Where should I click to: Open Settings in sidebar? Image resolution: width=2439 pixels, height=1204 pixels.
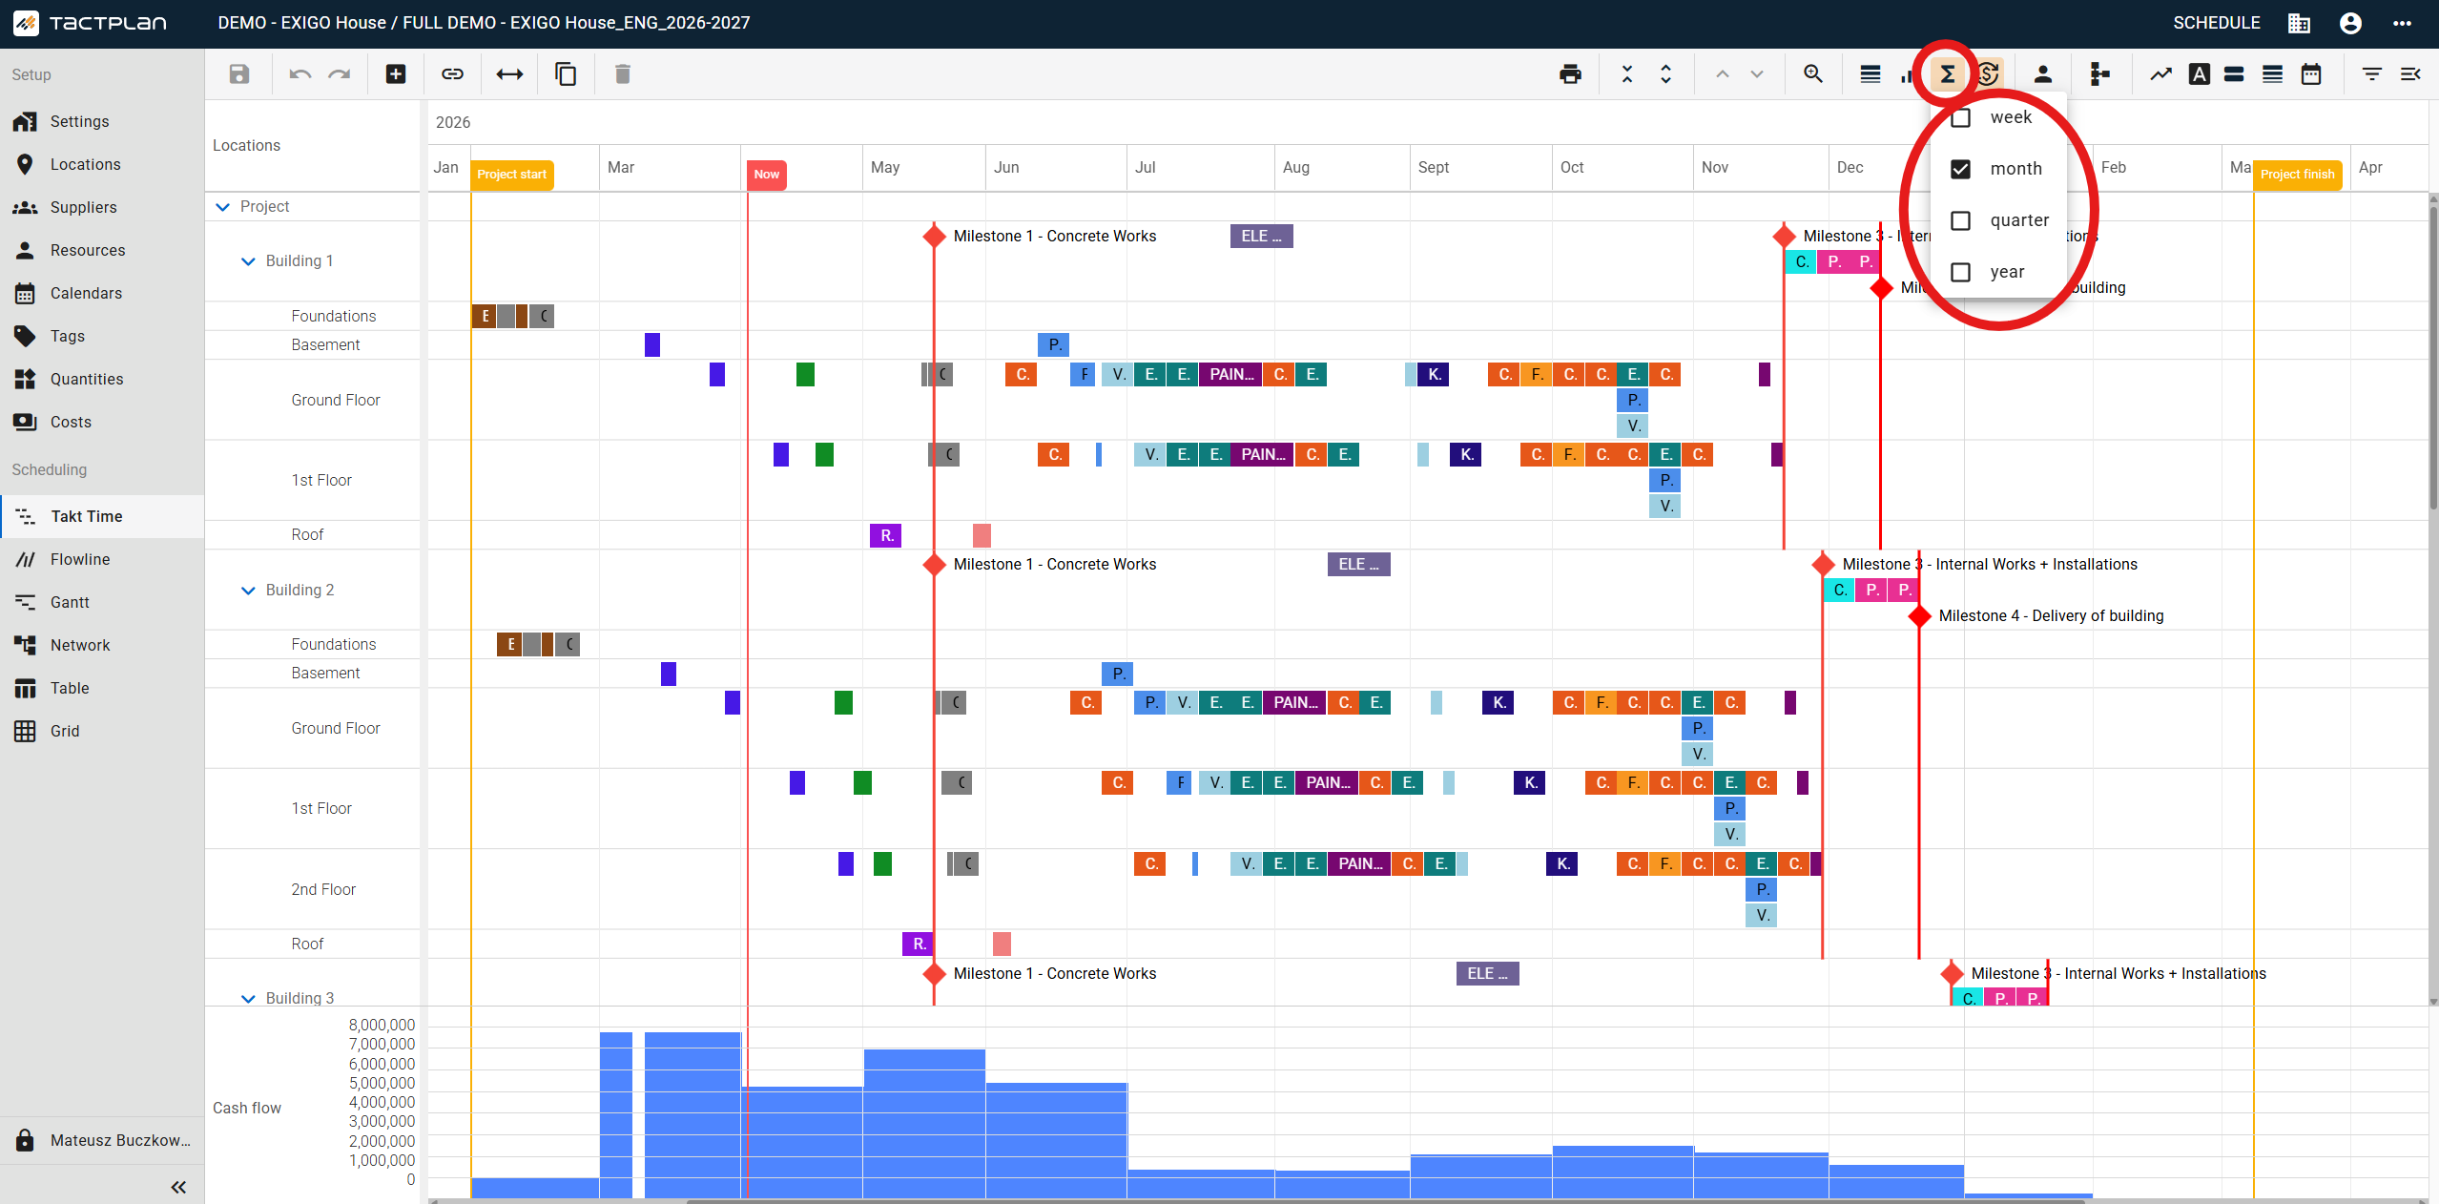tap(102, 121)
